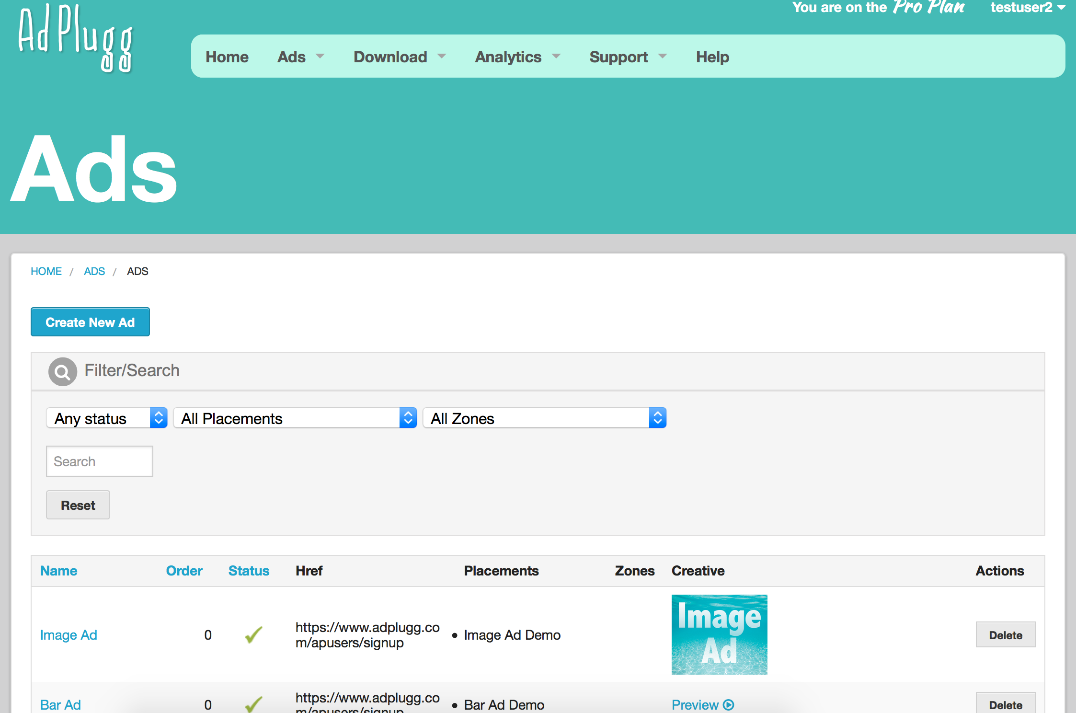The image size is (1076, 713).
Task: Go to Home in navigation bar
Action: tap(227, 57)
